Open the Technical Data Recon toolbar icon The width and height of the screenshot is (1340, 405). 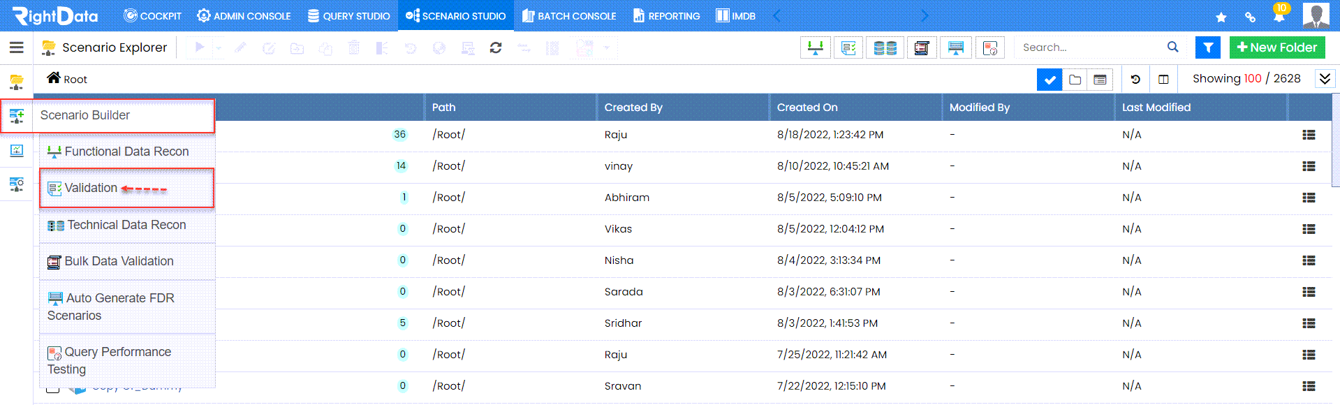885,47
